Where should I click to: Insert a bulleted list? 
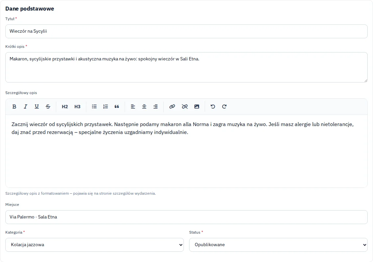(x=94, y=107)
